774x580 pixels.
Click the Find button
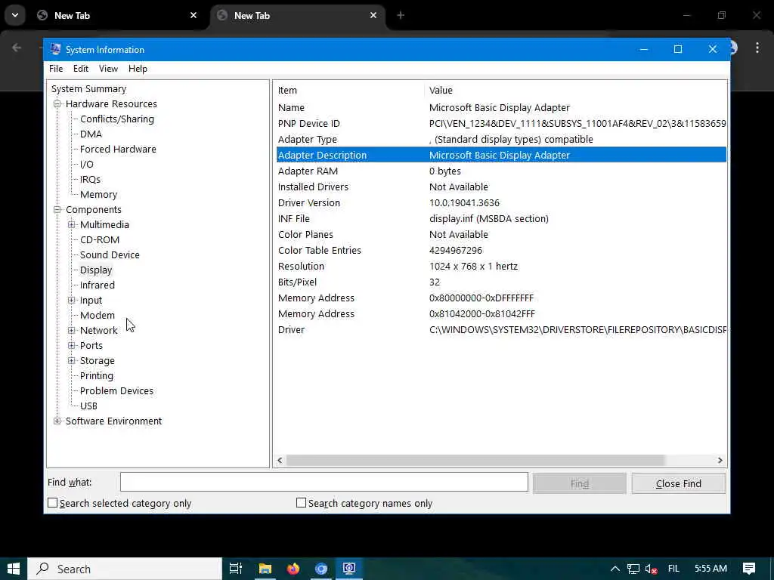click(580, 483)
